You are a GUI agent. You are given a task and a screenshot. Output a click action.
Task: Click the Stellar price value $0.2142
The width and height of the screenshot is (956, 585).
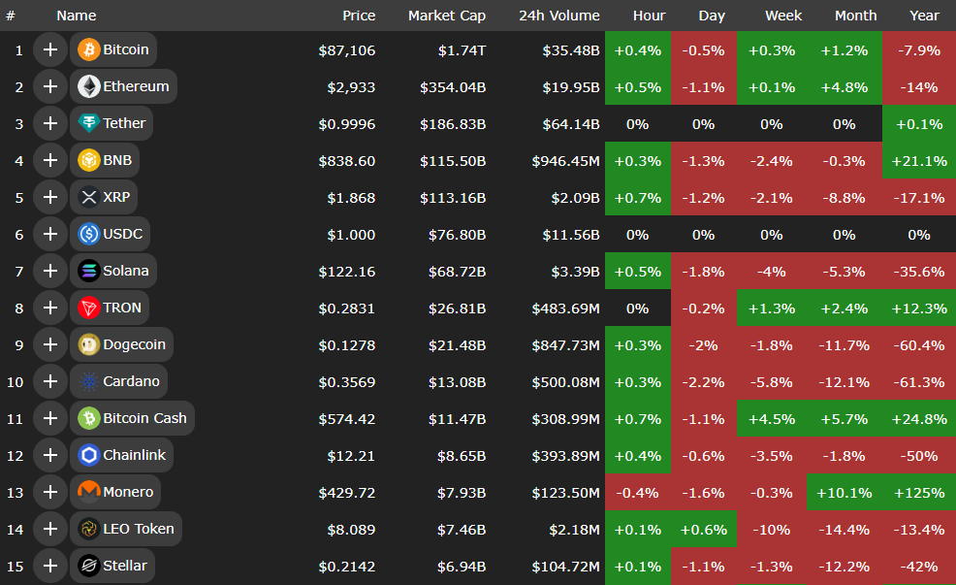click(x=346, y=566)
